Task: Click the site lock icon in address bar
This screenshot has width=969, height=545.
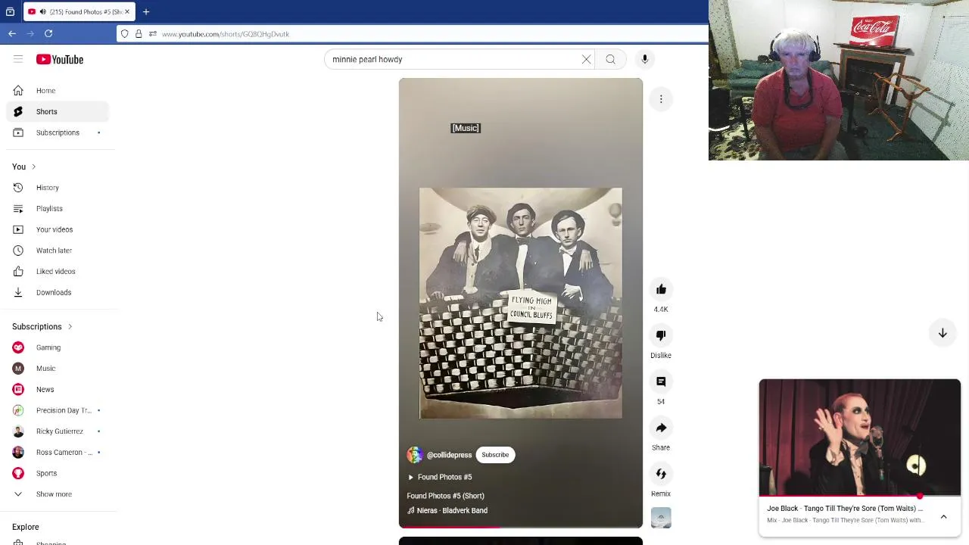Action: tap(139, 34)
